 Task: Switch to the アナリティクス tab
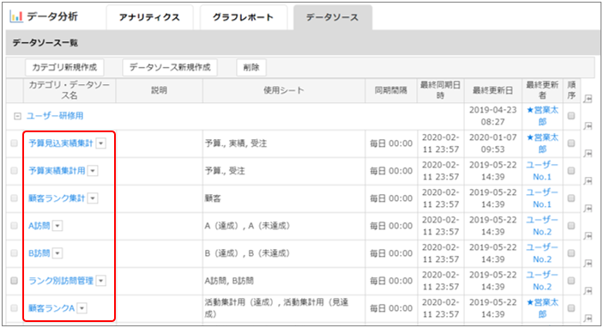(149, 17)
